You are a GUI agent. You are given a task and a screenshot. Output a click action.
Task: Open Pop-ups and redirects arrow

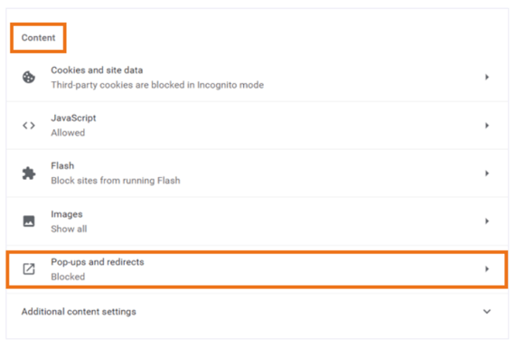[487, 269]
